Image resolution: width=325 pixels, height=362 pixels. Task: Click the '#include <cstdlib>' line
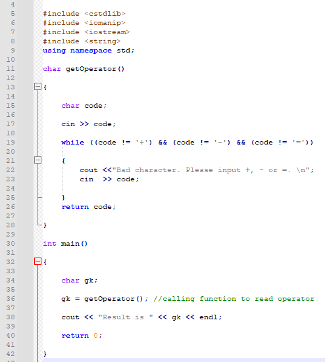tap(84, 14)
